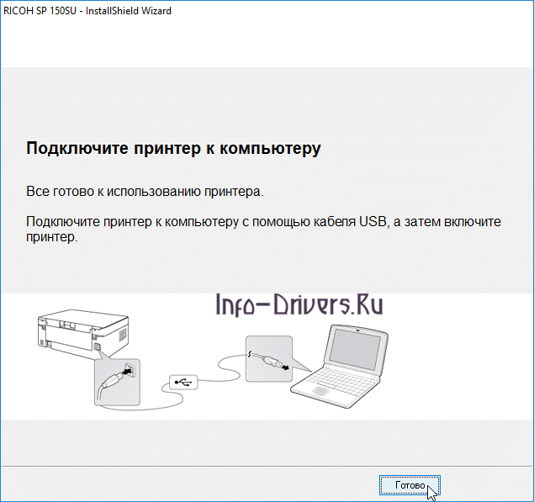The height and width of the screenshot is (502, 534).
Task: Click the heading Подключите принтер к компьютеру
Action: coord(174,148)
